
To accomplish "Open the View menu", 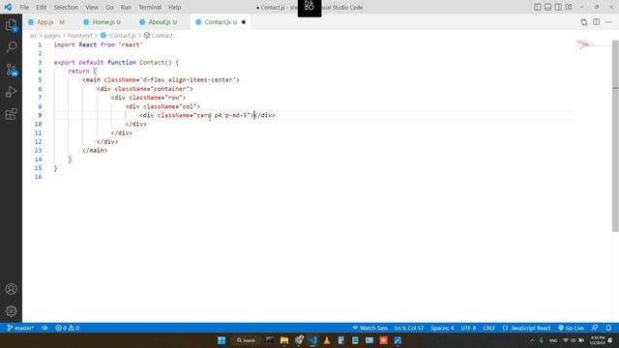I will pyautogui.click(x=92, y=7).
